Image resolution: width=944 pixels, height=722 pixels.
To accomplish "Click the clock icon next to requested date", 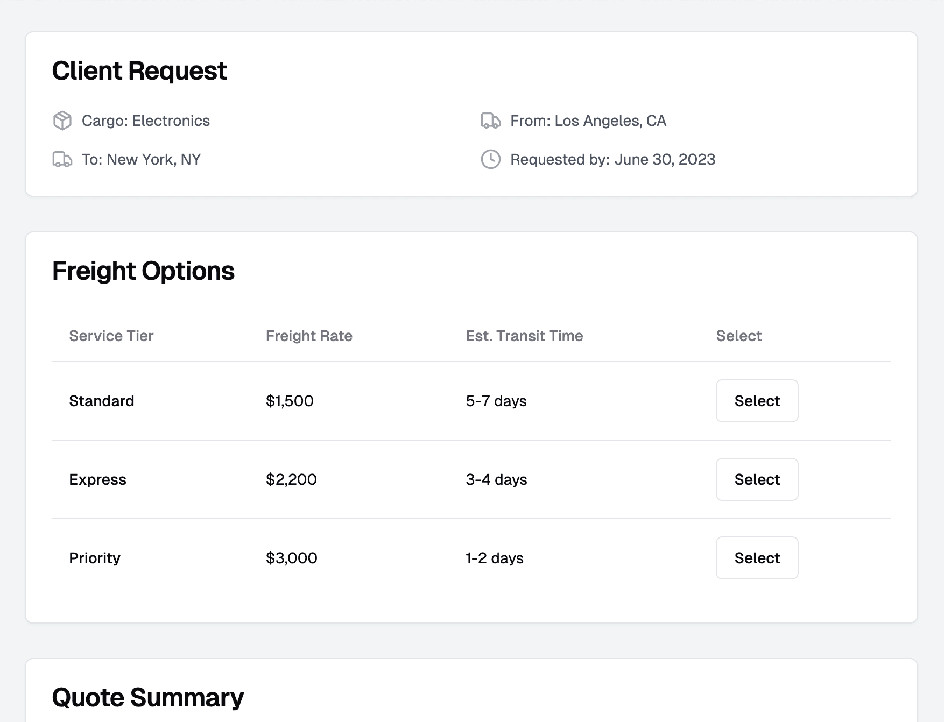I will click(490, 159).
